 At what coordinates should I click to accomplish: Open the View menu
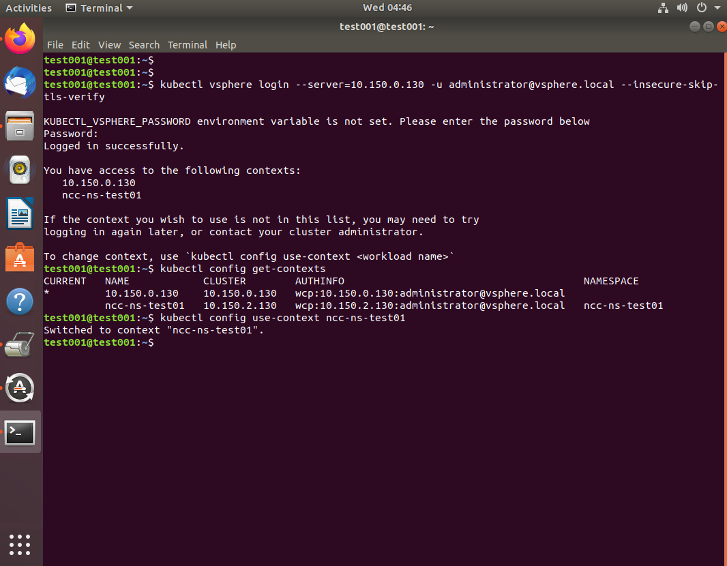[109, 45]
